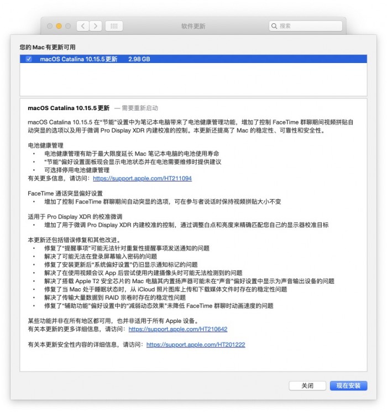Focus the 搜索 search field
The height and width of the screenshot is (412, 387).
click(x=306, y=26)
